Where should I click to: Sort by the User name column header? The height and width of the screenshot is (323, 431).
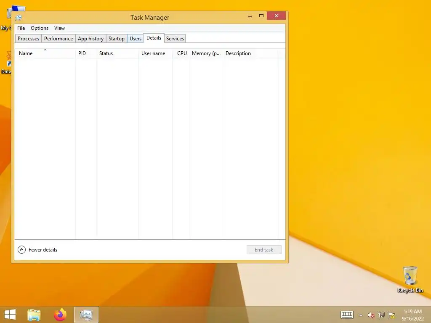point(155,53)
